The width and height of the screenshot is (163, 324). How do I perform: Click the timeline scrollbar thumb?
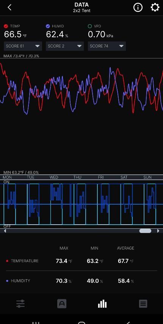coord(145,231)
